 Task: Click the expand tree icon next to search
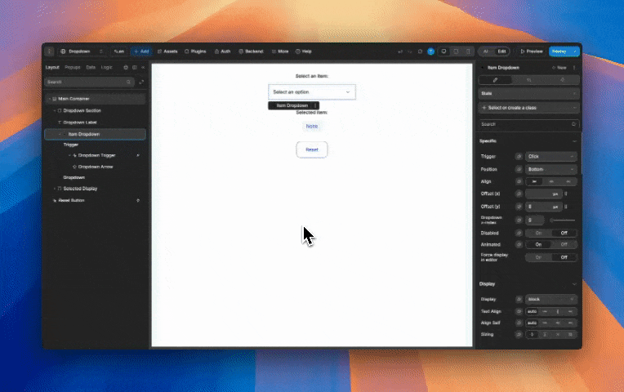click(141, 82)
